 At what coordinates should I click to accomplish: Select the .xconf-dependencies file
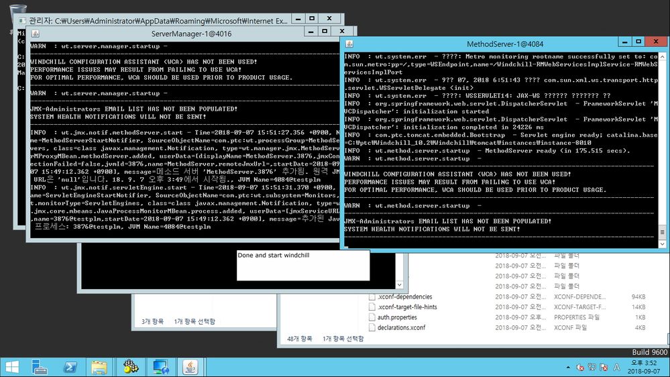pos(404,297)
